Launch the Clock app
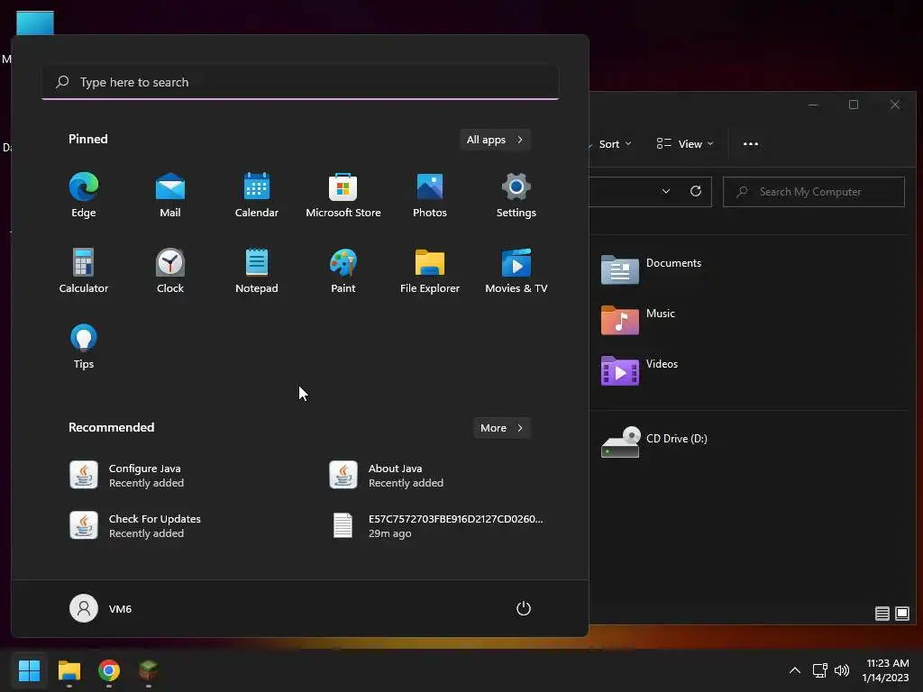Image resolution: width=923 pixels, height=692 pixels. click(170, 271)
